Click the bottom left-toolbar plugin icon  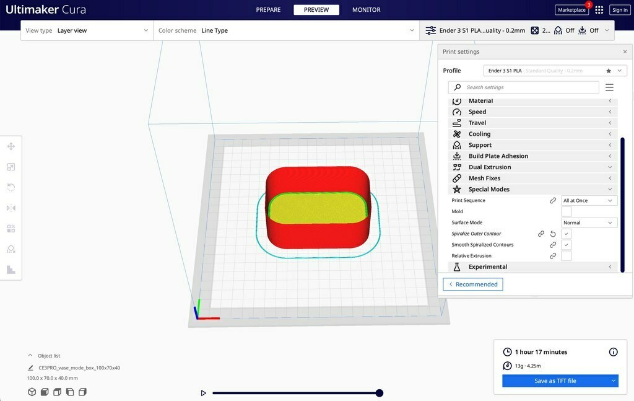(x=11, y=270)
